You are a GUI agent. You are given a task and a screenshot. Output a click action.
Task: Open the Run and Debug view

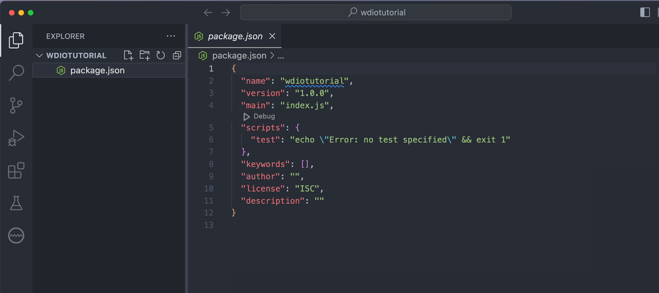(16, 138)
